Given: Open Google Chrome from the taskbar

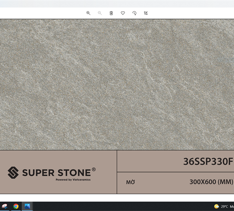Looking at the screenshot, I should pyautogui.click(x=16, y=206).
